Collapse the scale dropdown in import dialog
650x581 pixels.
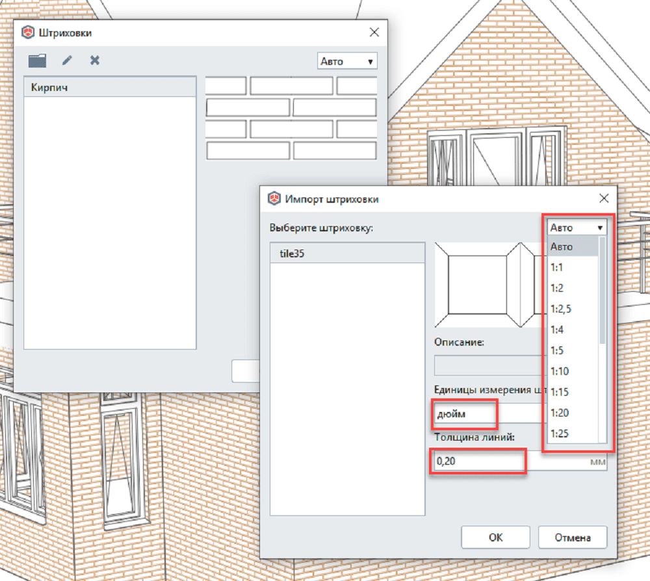point(577,227)
